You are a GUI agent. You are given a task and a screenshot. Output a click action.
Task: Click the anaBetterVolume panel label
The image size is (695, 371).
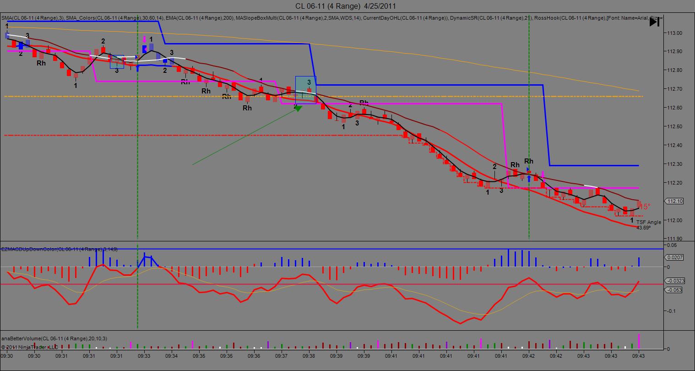(x=54, y=338)
